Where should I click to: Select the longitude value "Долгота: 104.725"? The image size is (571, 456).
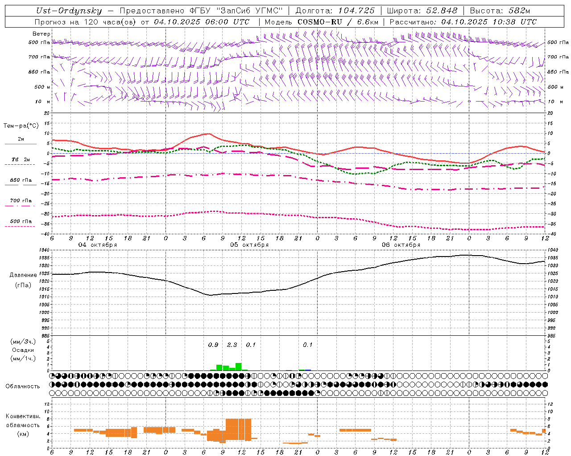[335, 11]
